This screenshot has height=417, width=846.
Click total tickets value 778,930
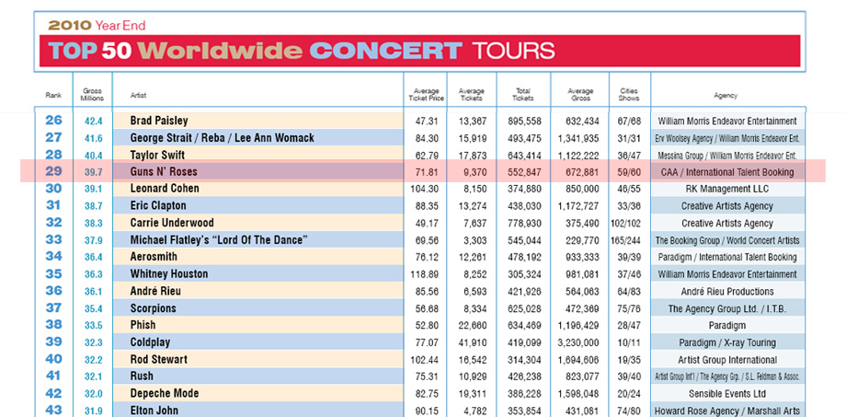tap(524, 224)
